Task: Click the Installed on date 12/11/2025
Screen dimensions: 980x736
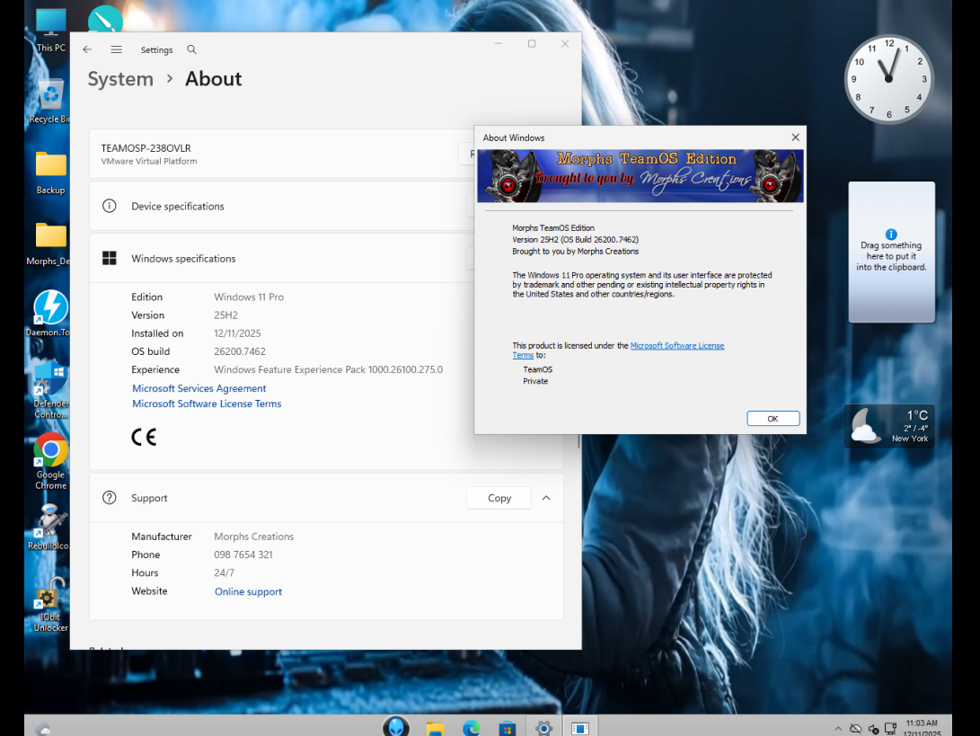Action: 237,333
